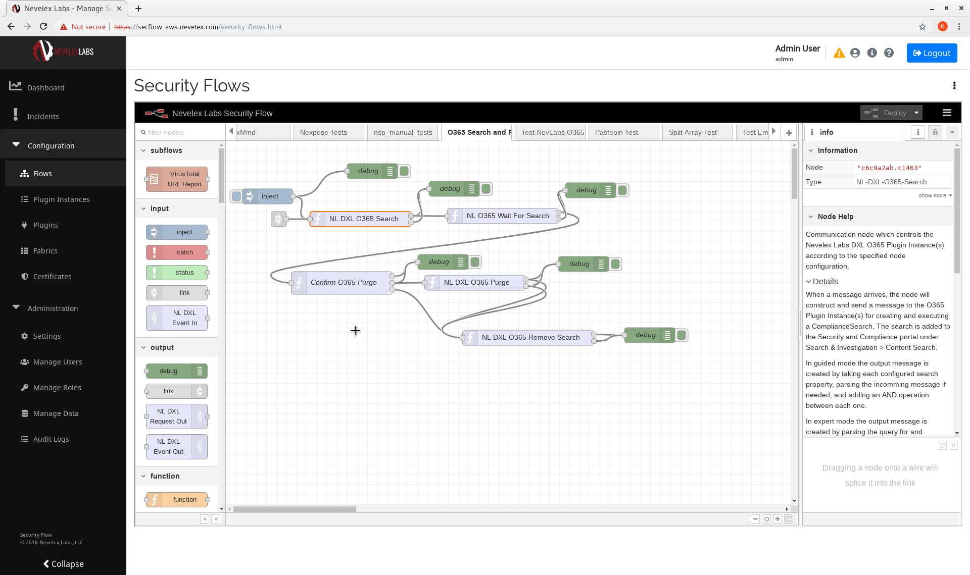Click the Logout button

tap(932, 53)
